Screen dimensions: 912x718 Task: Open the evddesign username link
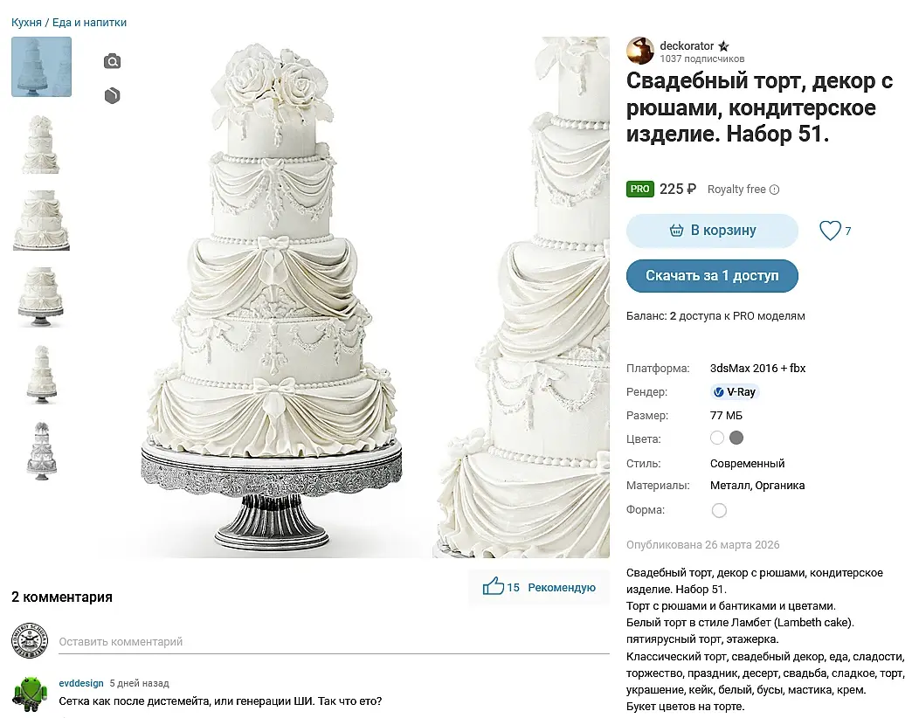81,683
